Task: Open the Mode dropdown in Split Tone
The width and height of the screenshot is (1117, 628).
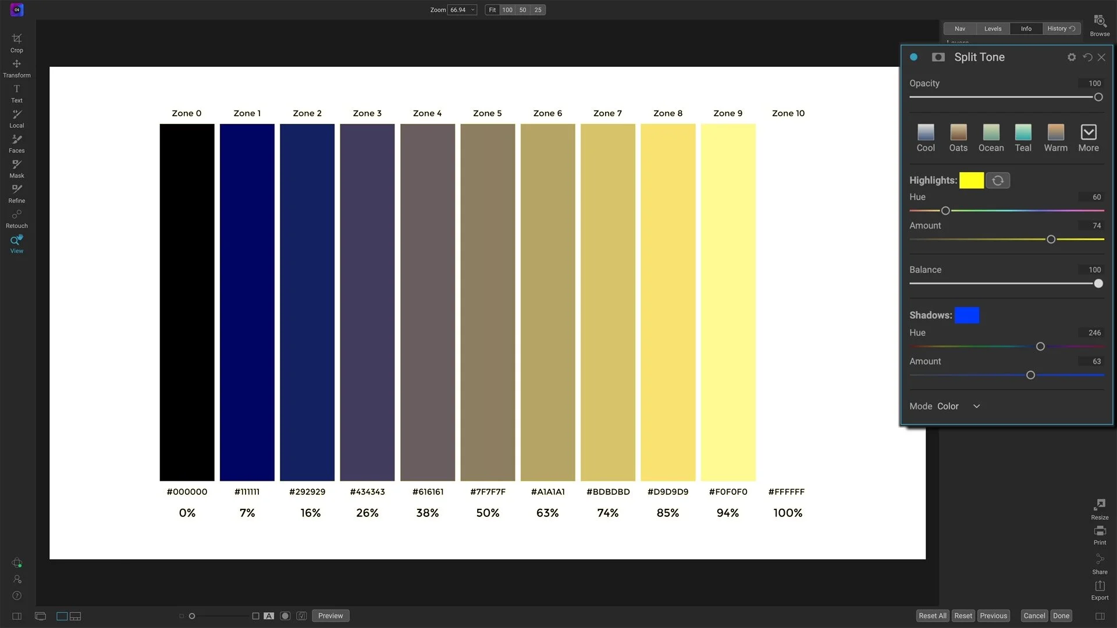Action: [x=976, y=406]
